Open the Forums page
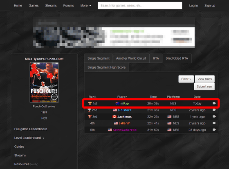The width and height of the screenshot is (229, 169). [x=69, y=6]
